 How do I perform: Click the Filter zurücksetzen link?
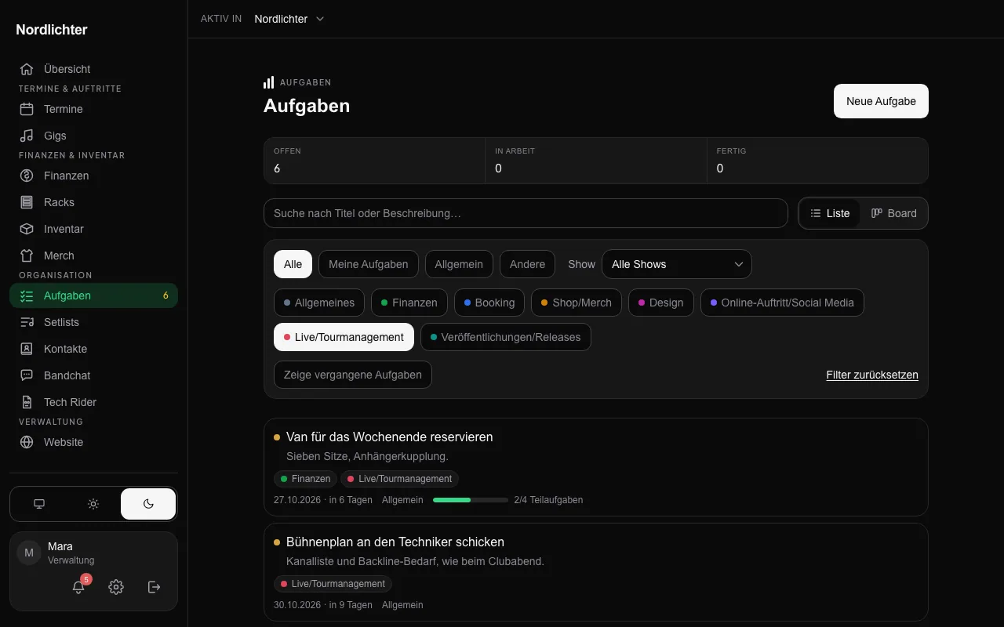872,375
